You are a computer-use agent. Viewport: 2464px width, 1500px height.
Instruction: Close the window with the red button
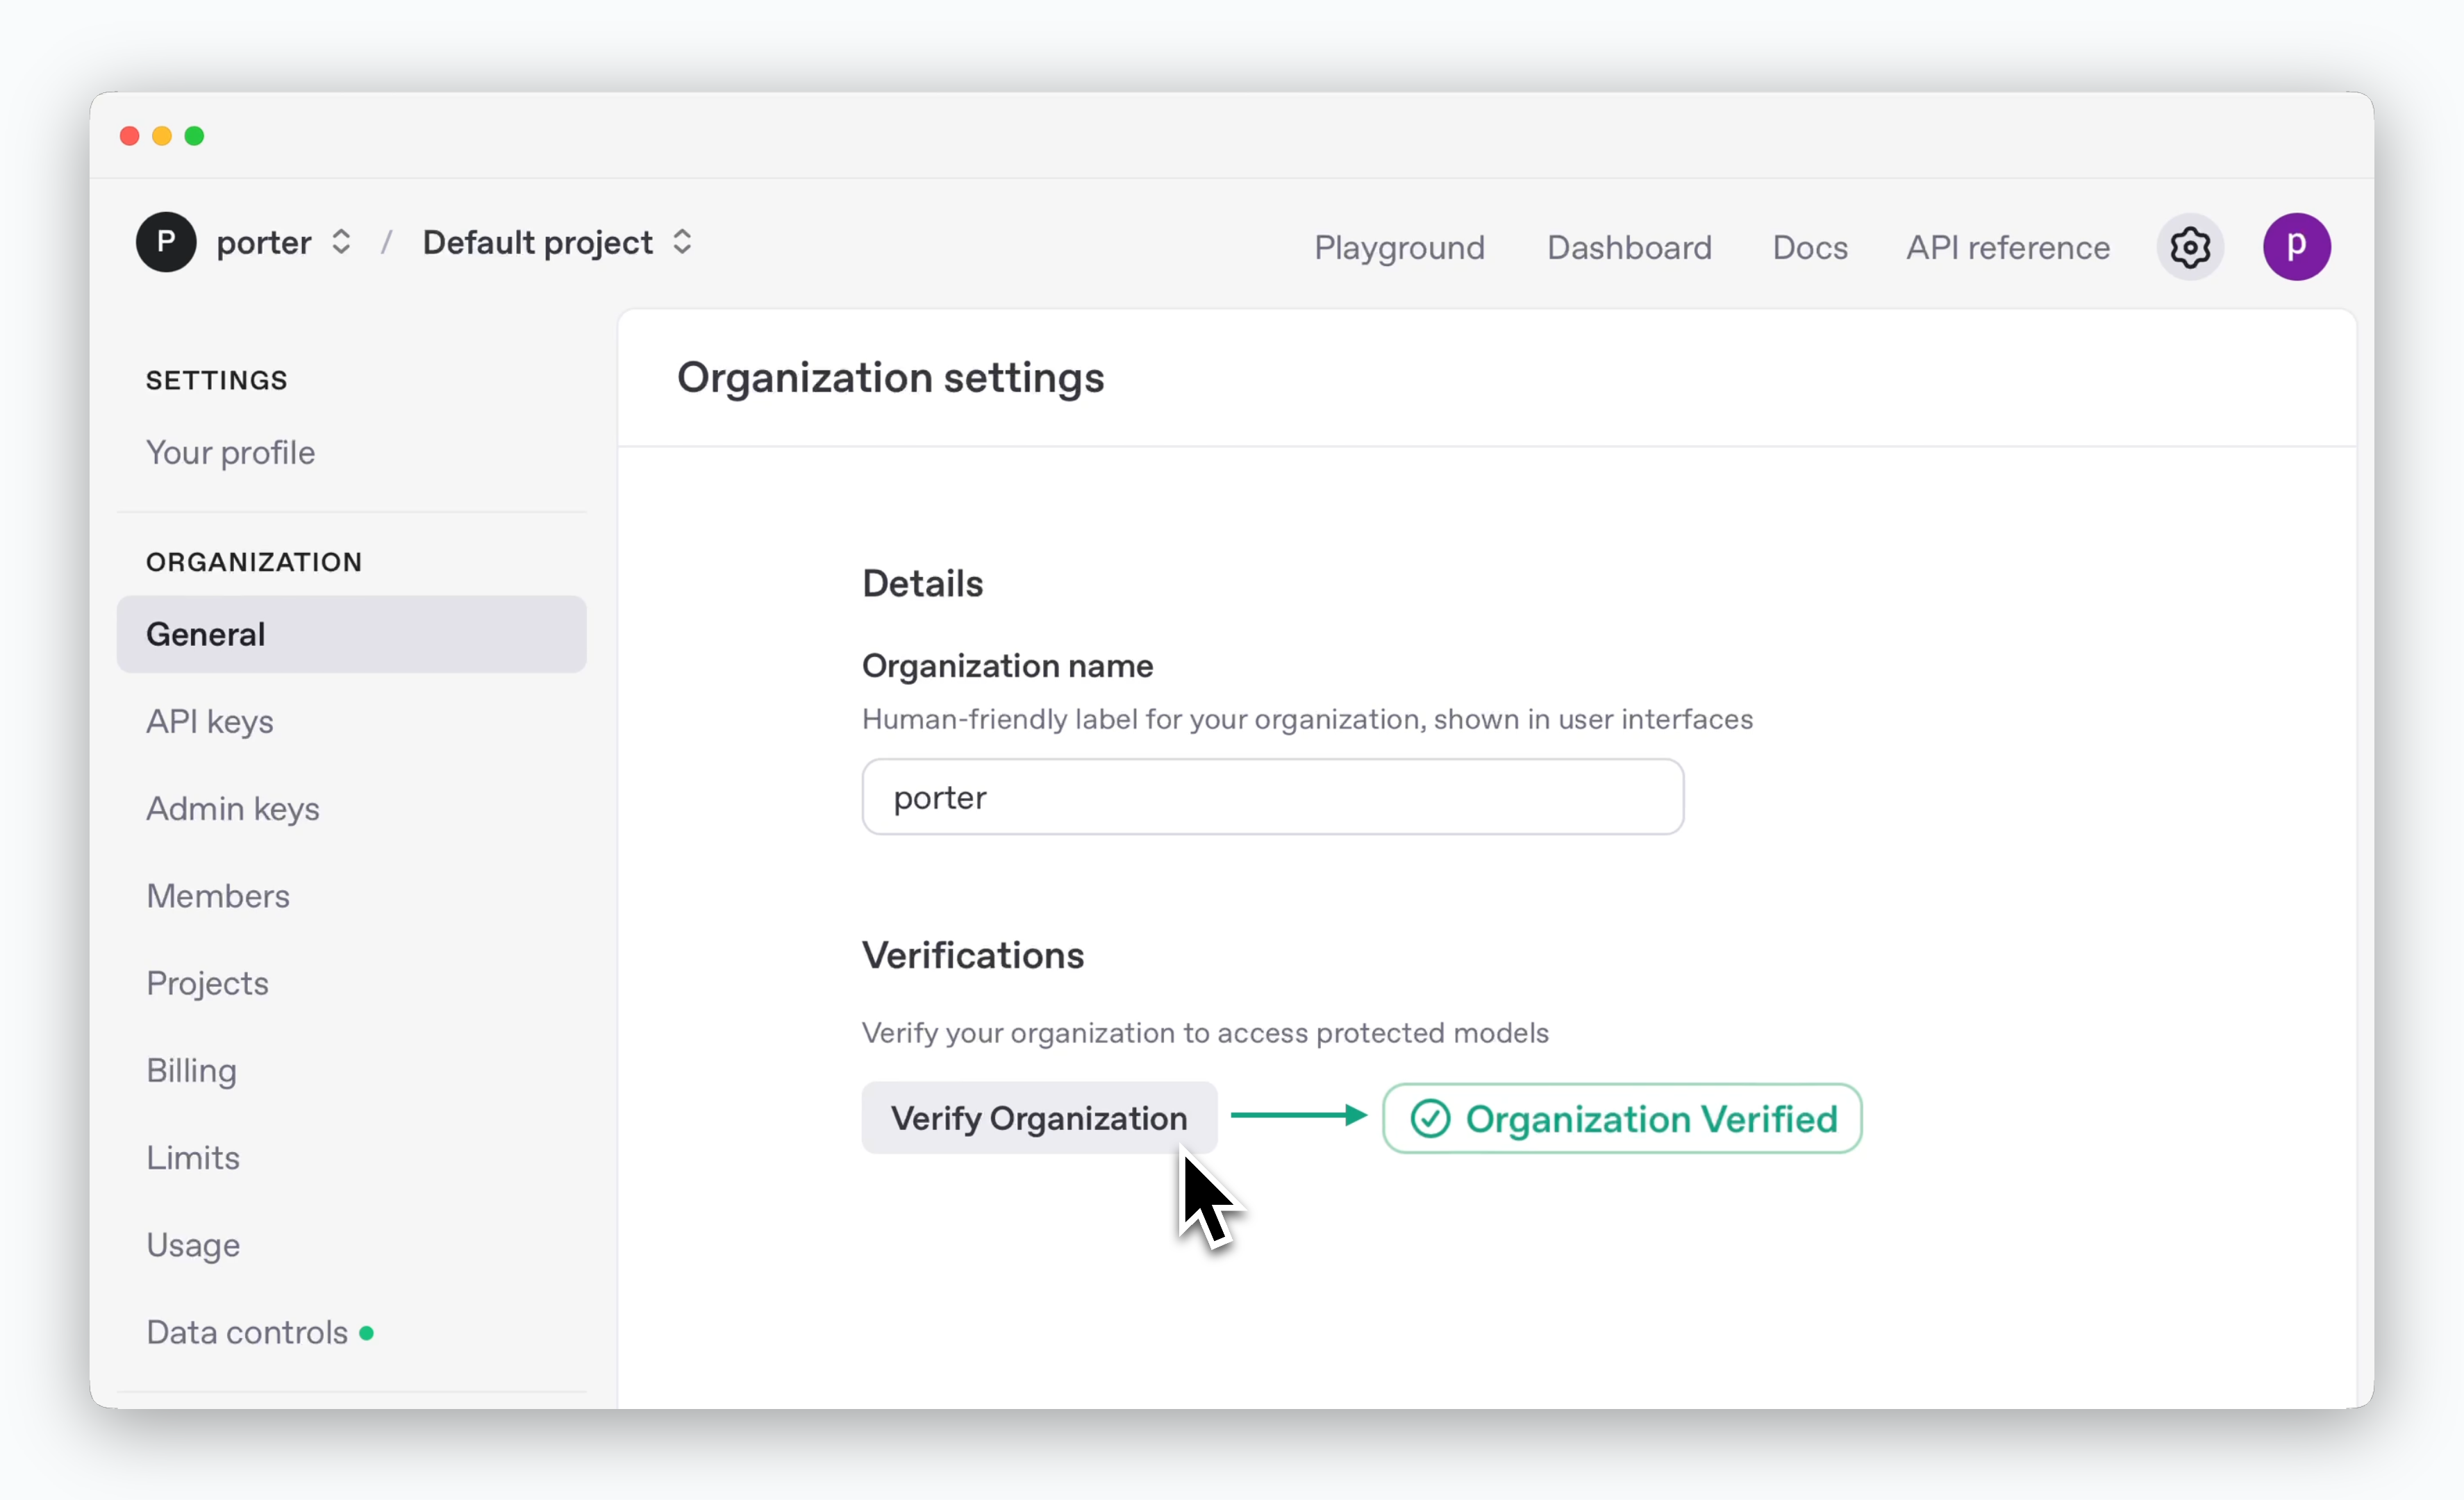[x=129, y=136]
